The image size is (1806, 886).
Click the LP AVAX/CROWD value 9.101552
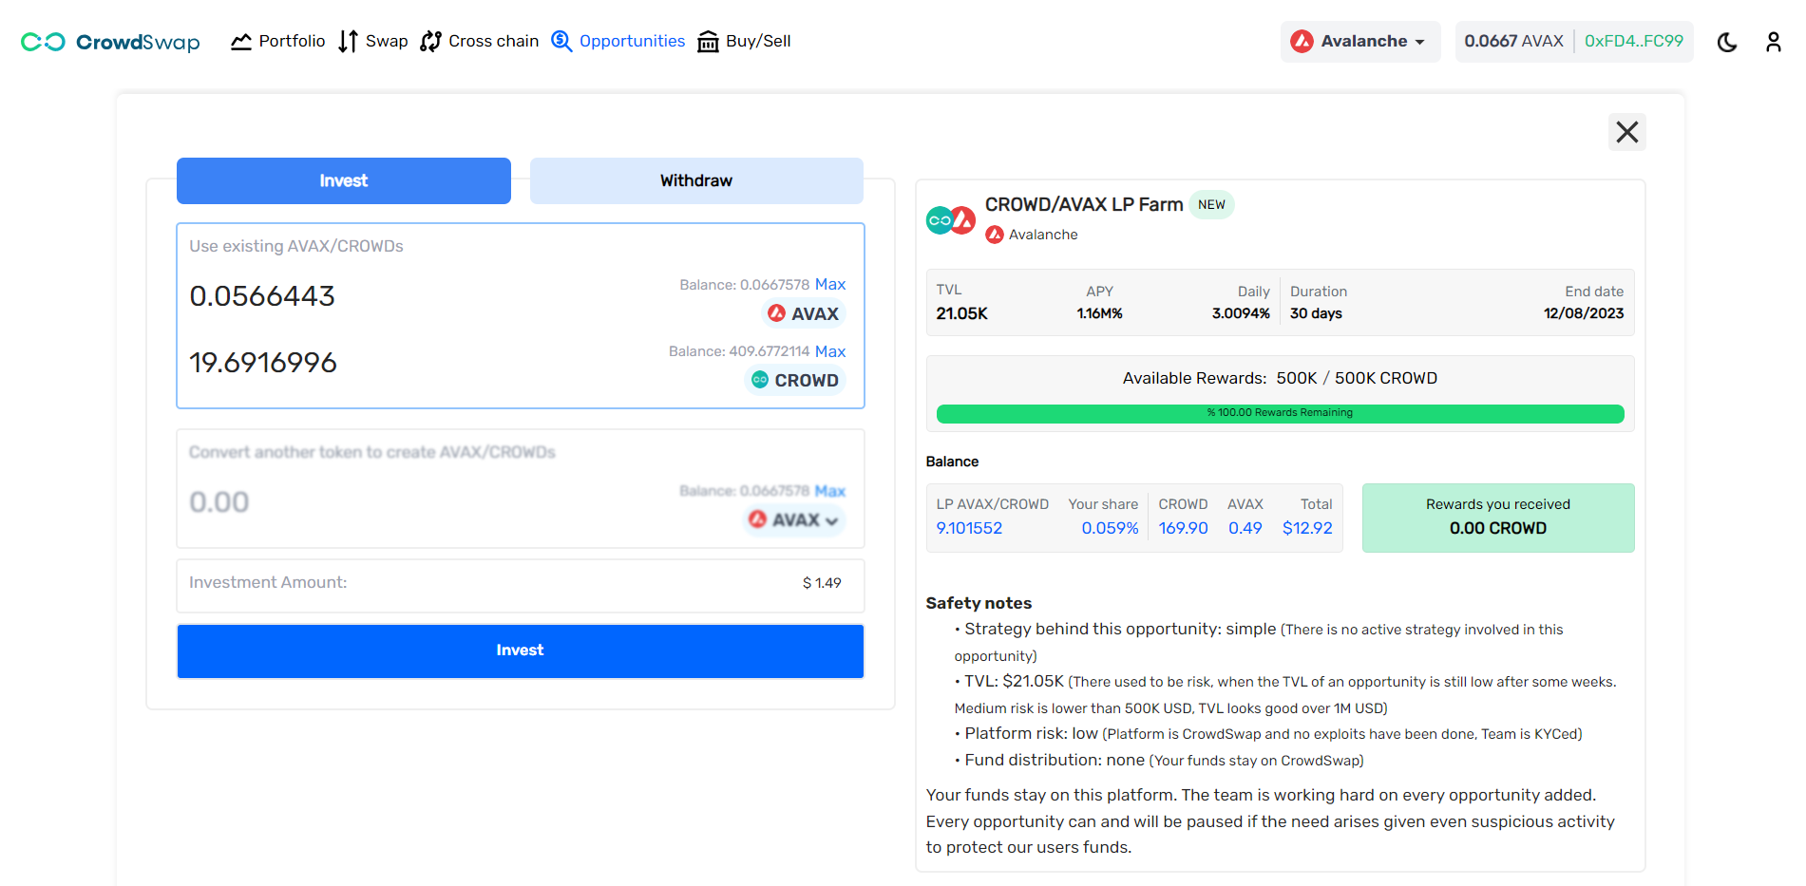click(x=969, y=528)
